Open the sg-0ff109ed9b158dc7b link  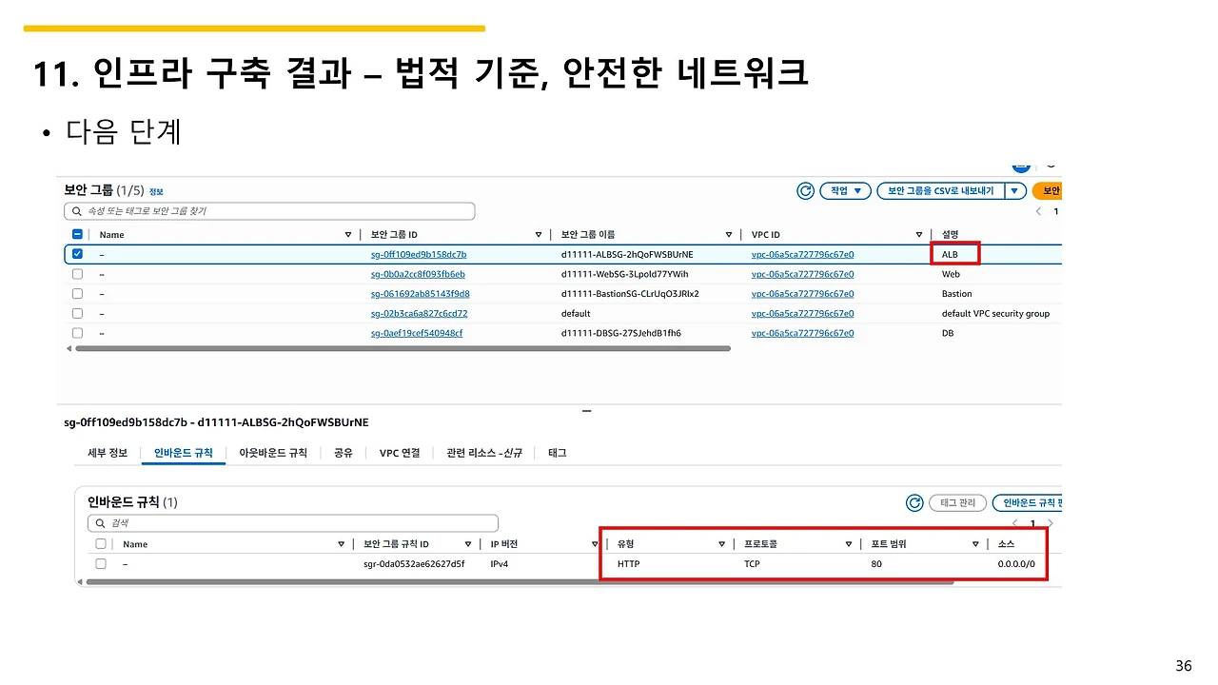point(421,254)
